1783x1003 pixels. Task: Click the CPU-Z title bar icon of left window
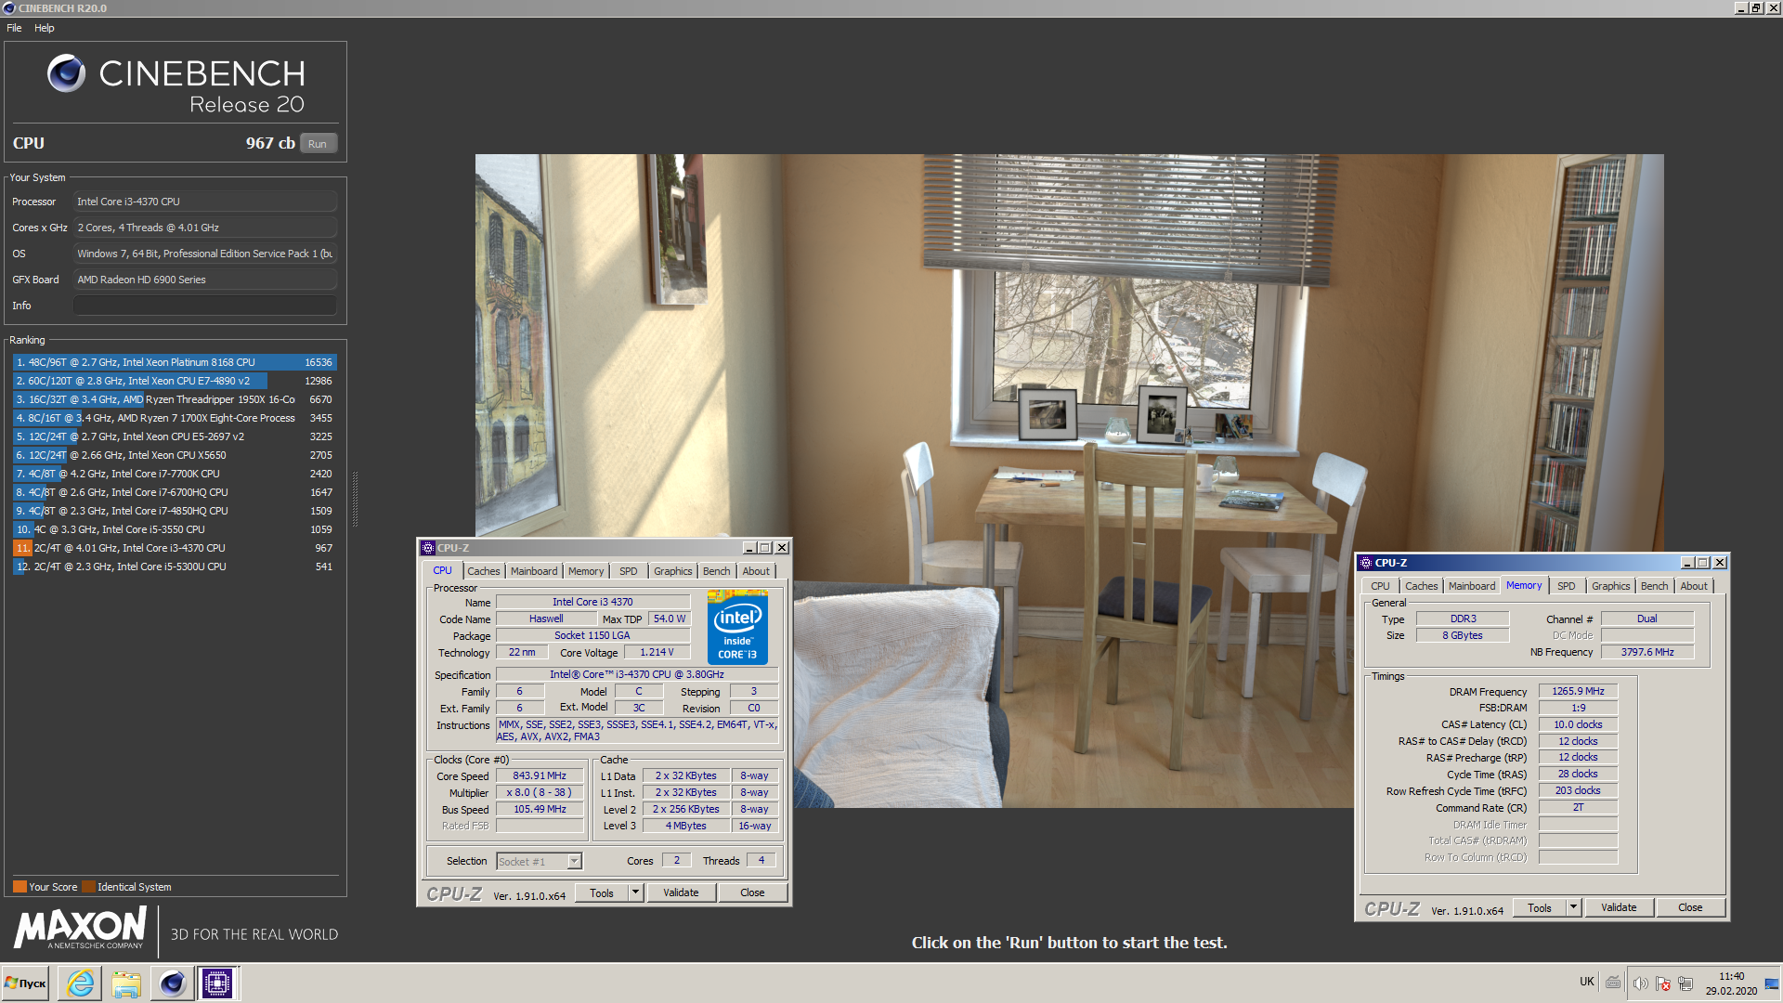click(428, 548)
